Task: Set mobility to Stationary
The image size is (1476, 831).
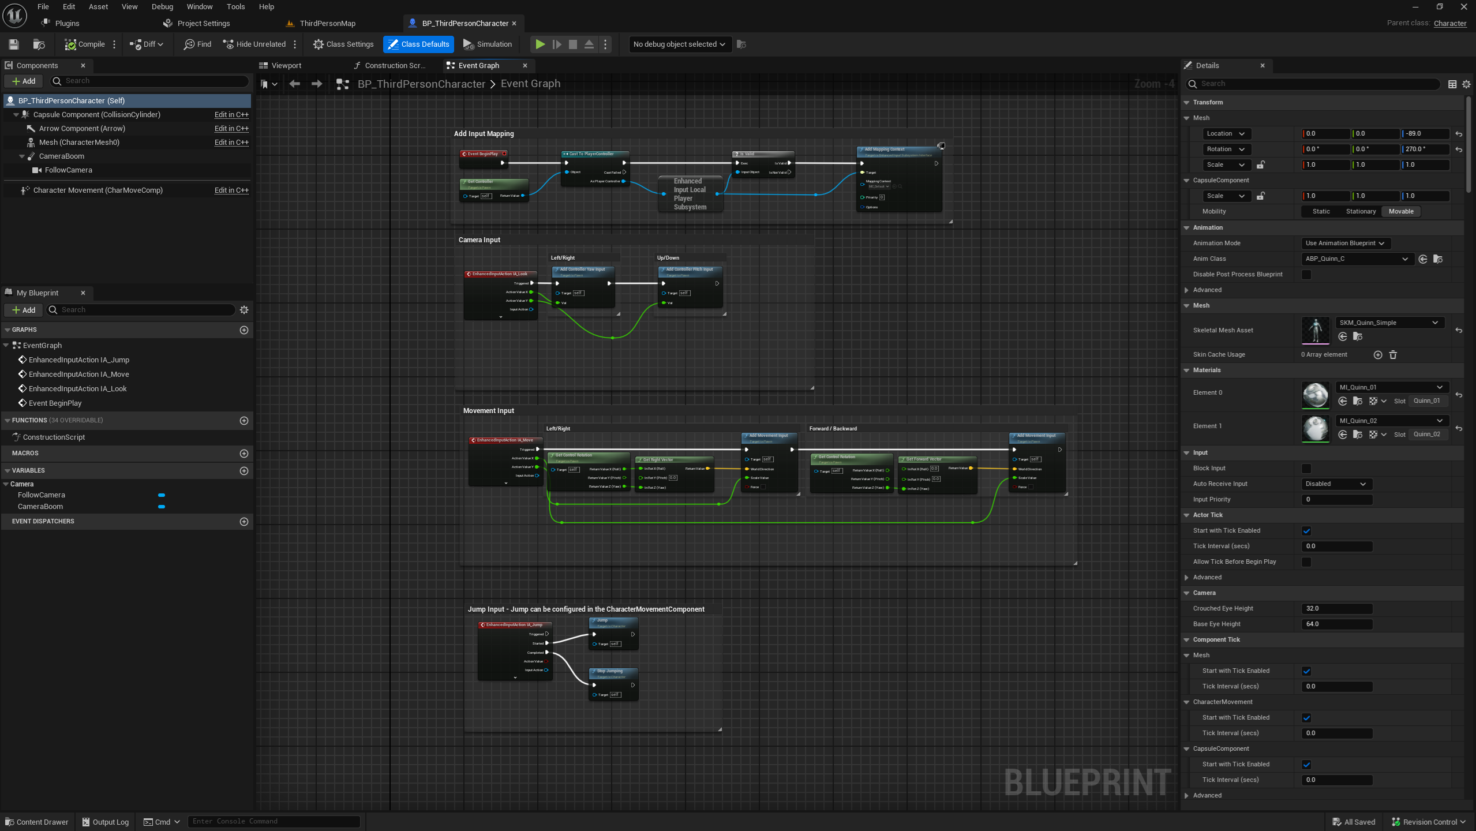Action: 1361,212
